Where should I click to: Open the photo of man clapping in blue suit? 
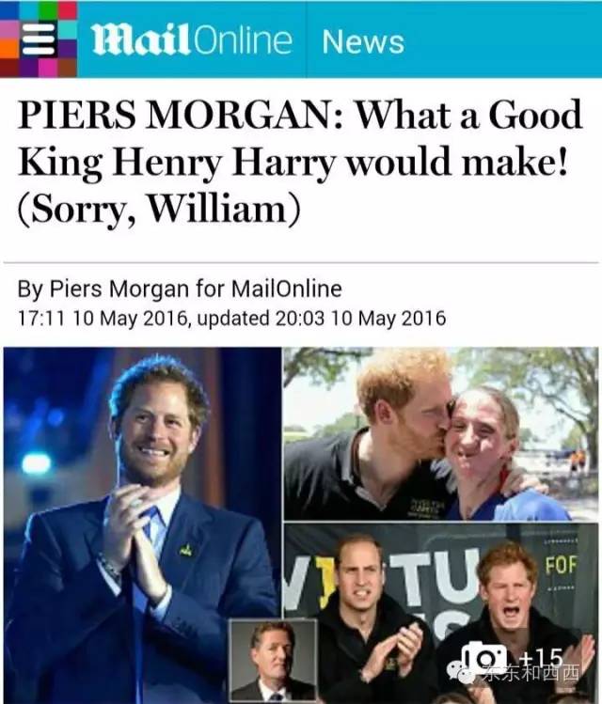142,525
